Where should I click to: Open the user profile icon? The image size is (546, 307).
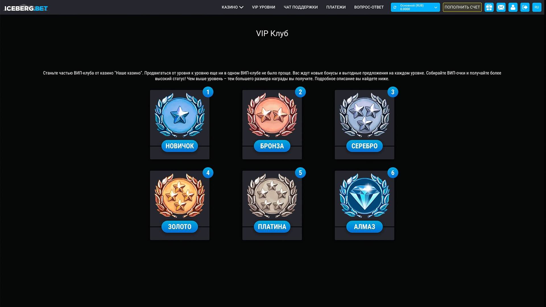click(x=513, y=7)
